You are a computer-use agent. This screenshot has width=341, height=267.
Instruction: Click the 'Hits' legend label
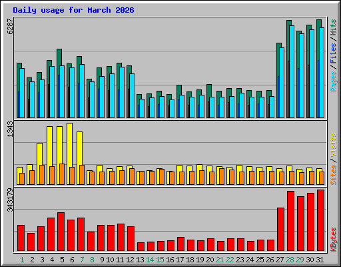334,27
